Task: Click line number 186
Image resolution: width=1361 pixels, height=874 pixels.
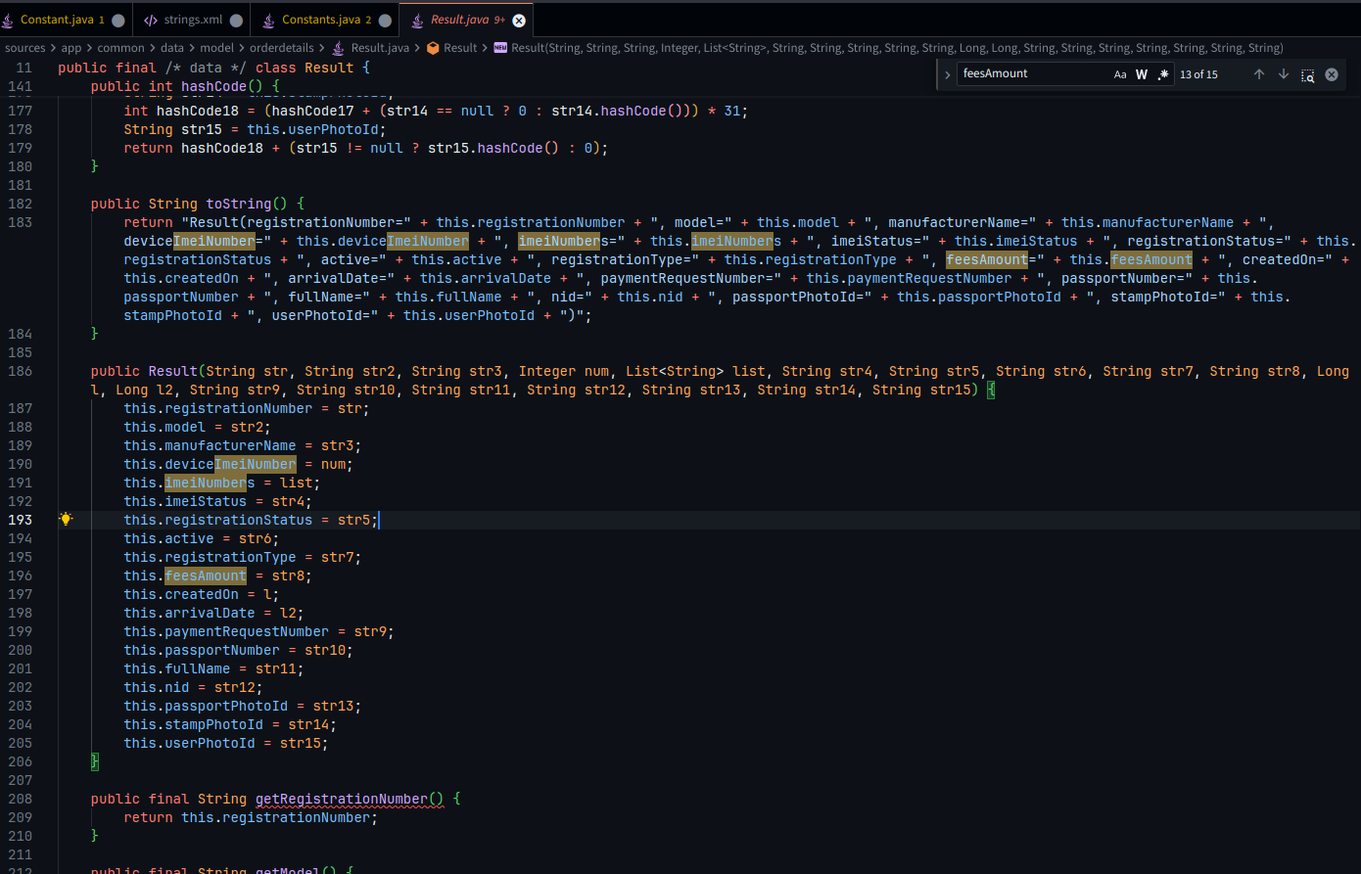Action: tap(20, 371)
